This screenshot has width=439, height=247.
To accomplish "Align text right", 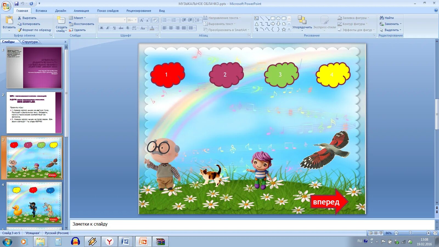I will click(177, 28).
